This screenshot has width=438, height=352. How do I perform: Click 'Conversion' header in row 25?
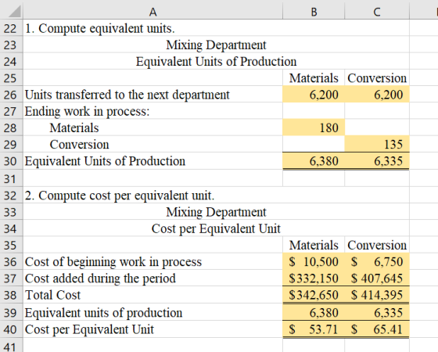(x=377, y=78)
